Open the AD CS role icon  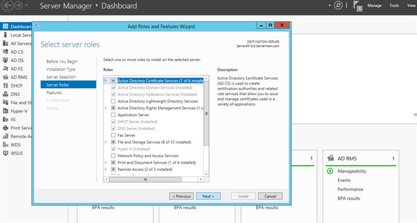point(5,52)
